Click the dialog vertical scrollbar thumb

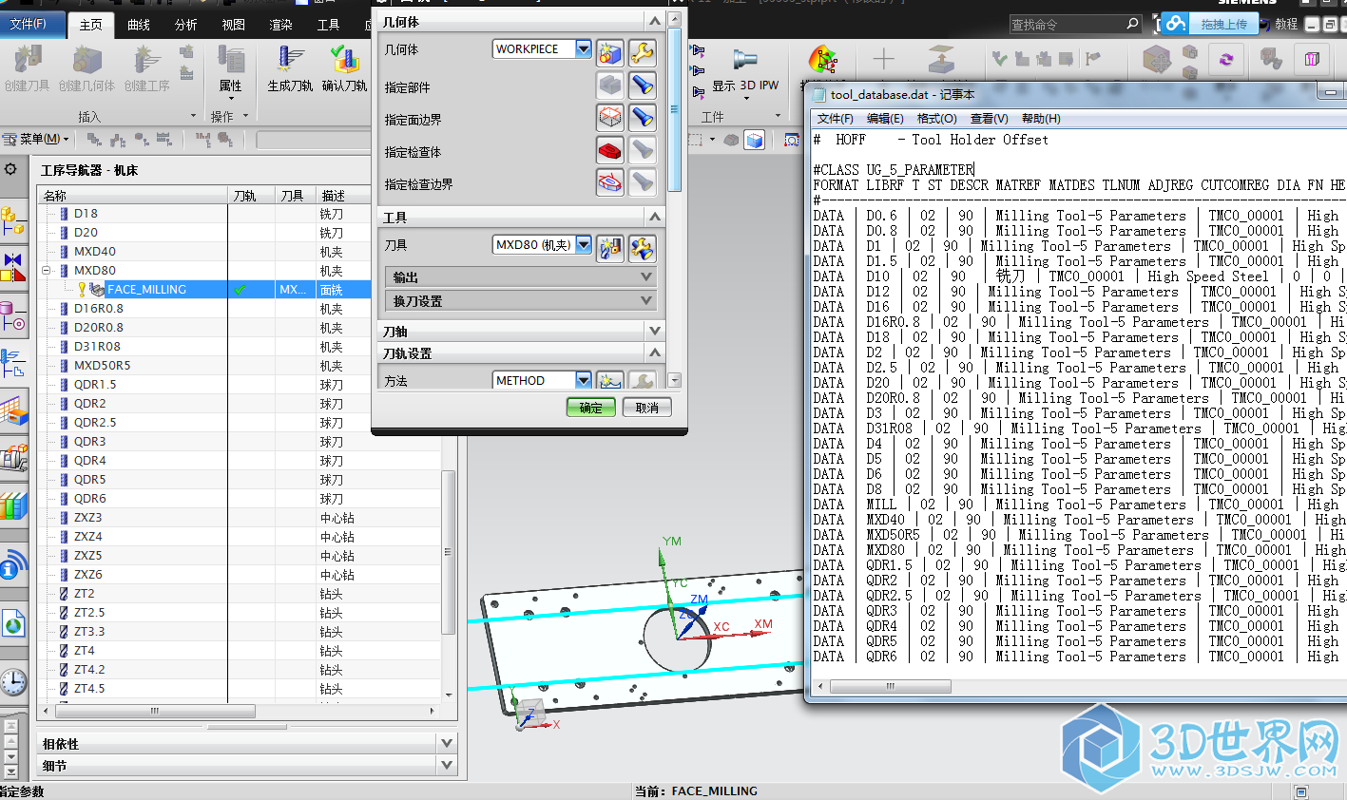(674, 109)
